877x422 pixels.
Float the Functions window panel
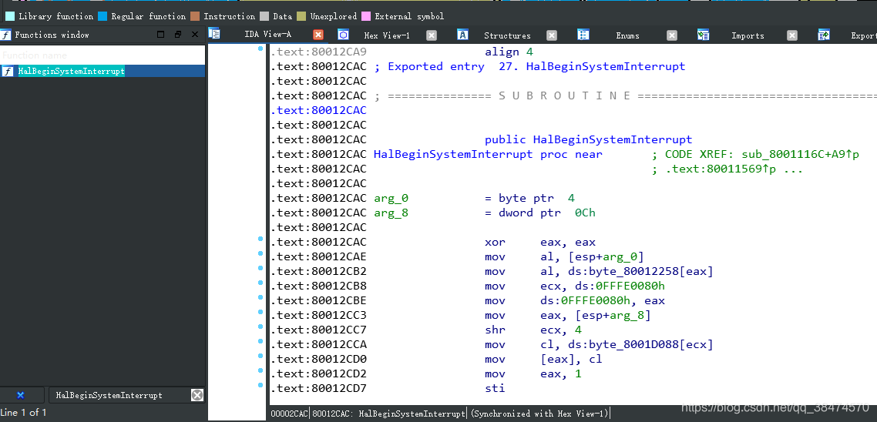[x=178, y=35]
